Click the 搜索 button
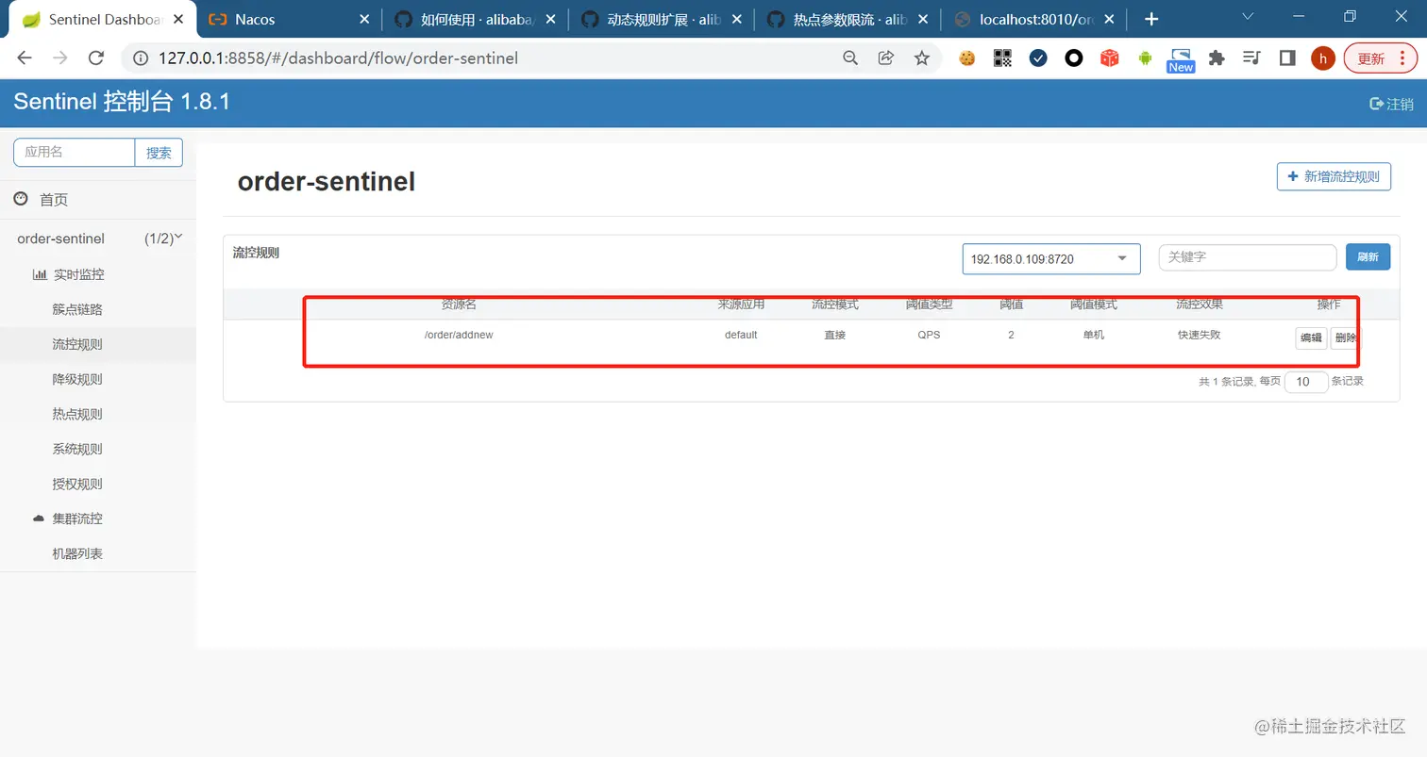The height and width of the screenshot is (757, 1427). click(x=159, y=152)
